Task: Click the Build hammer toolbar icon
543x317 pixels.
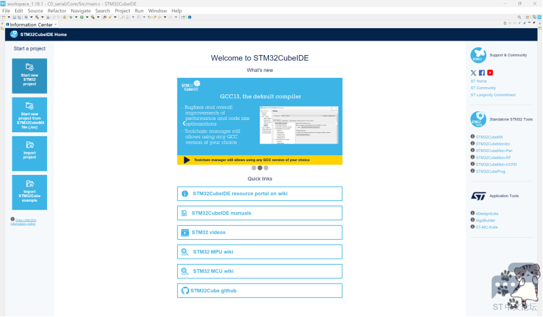Action: [37, 17]
